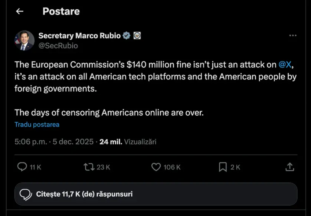The height and width of the screenshot is (216, 311).
Task: Click the 24 mil. Vizualizări count
Action: (128, 142)
